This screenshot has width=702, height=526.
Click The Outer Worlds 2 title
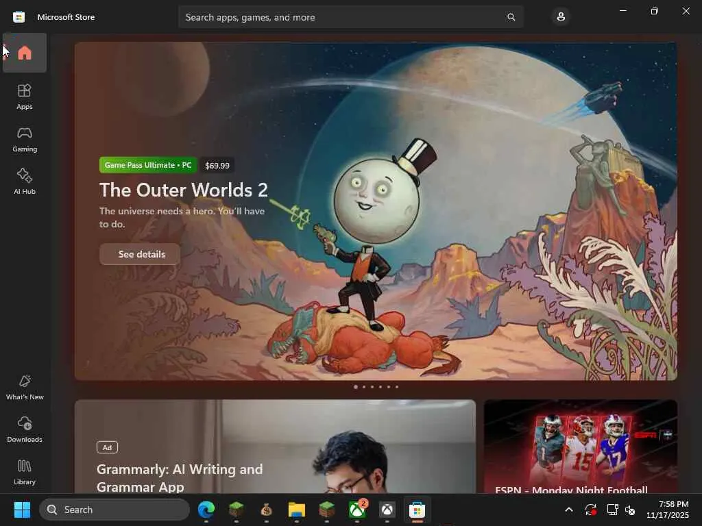184,190
